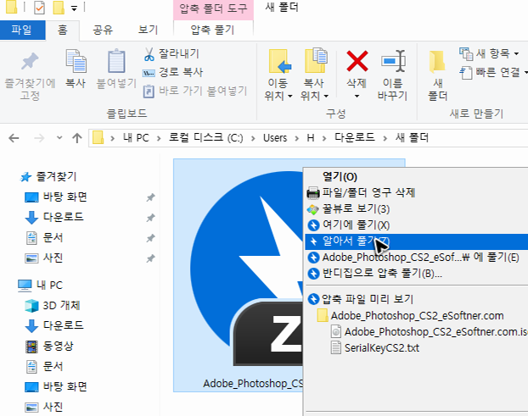
Task: Open 바탕 화면 under 즐겨찾기
Action: 56,197
